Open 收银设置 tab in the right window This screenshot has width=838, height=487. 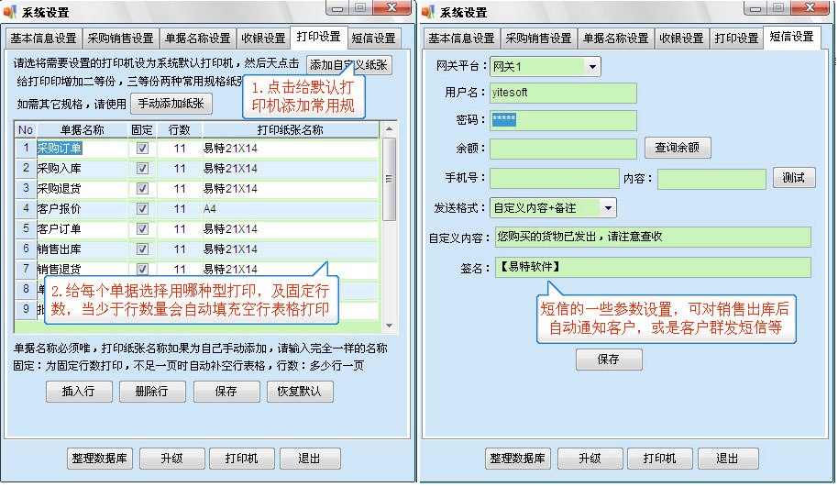click(681, 39)
